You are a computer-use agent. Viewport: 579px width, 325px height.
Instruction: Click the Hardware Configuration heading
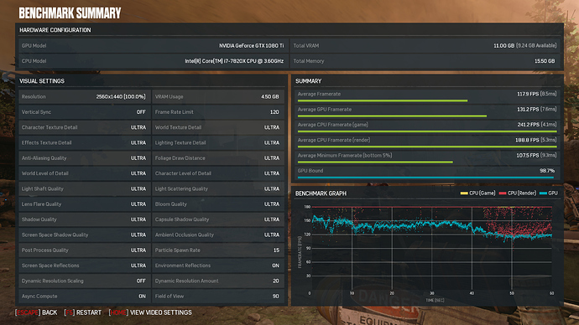pos(55,30)
